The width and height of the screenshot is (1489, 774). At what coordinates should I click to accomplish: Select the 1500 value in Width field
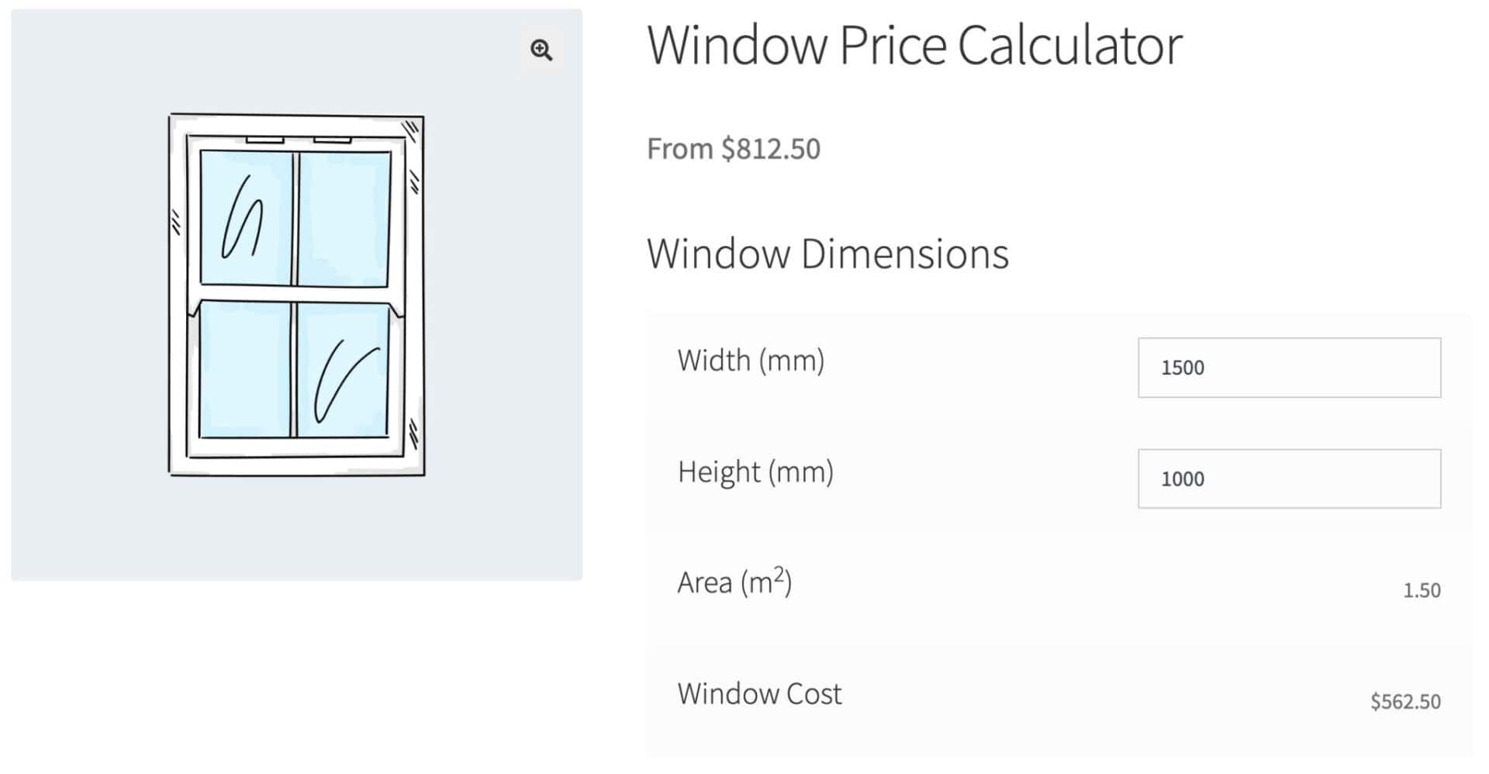click(x=1182, y=368)
